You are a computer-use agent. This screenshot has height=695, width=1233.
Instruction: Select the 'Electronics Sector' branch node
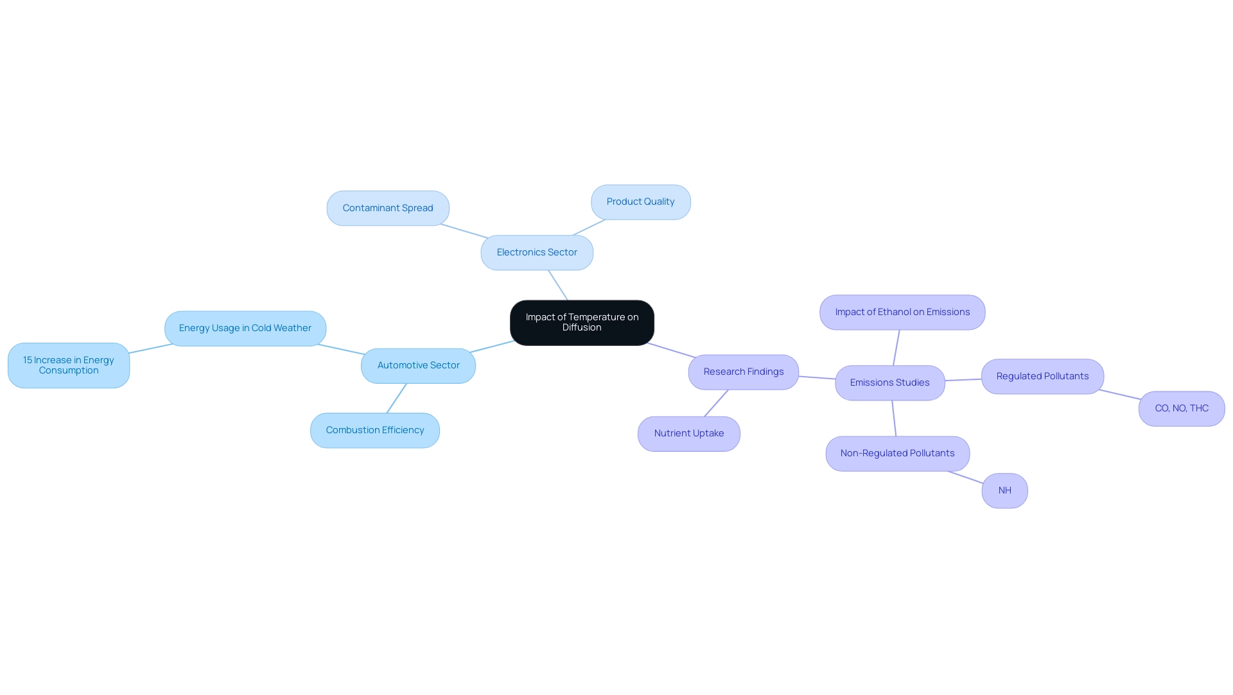click(x=537, y=252)
